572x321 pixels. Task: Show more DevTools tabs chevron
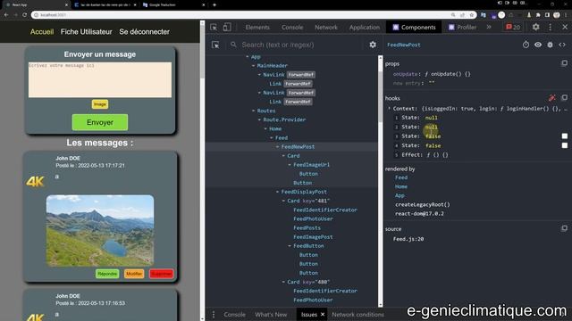click(489, 27)
